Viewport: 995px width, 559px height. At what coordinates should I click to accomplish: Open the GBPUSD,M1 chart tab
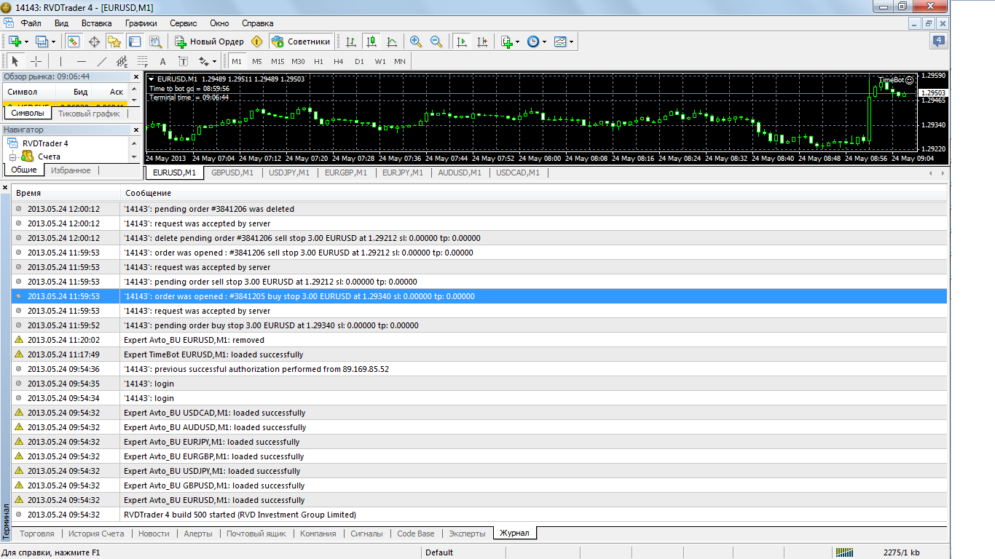click(232, 173)
